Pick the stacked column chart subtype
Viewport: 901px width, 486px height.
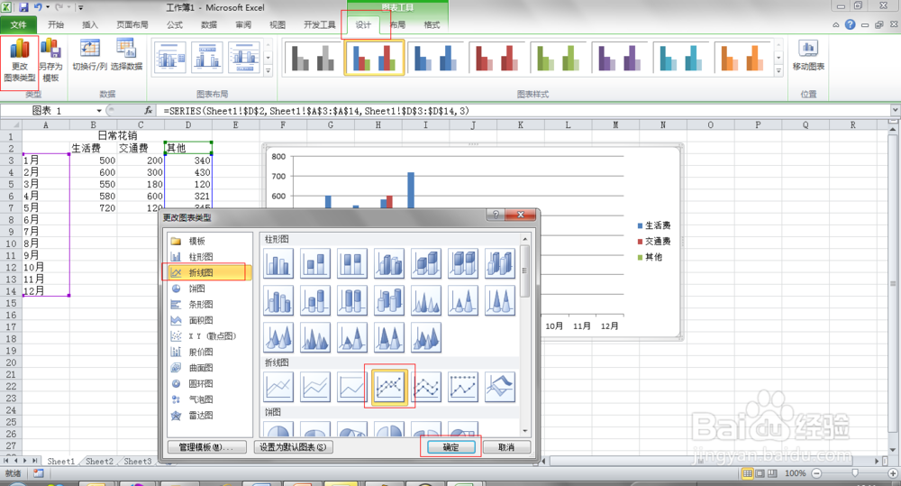click(315, 263)
